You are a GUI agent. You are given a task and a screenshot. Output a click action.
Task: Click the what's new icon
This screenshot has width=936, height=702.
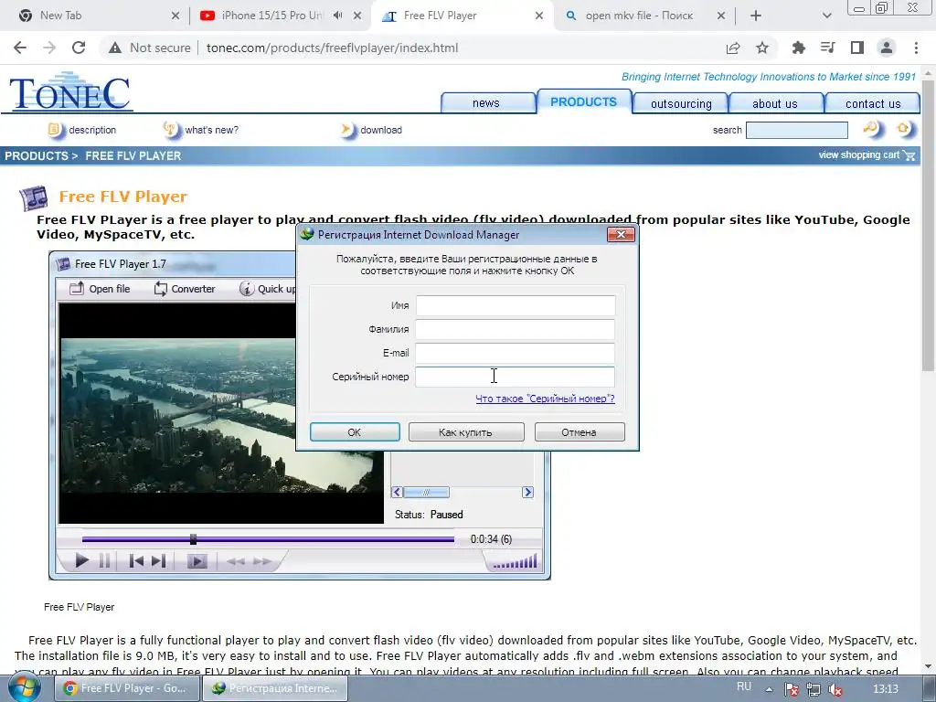[171, 129]
